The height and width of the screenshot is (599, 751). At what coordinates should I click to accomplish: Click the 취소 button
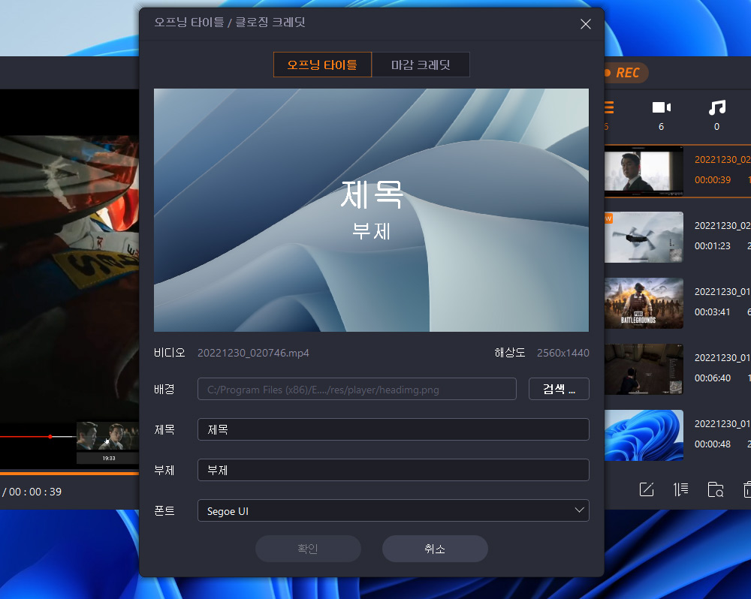click(435, 549)
